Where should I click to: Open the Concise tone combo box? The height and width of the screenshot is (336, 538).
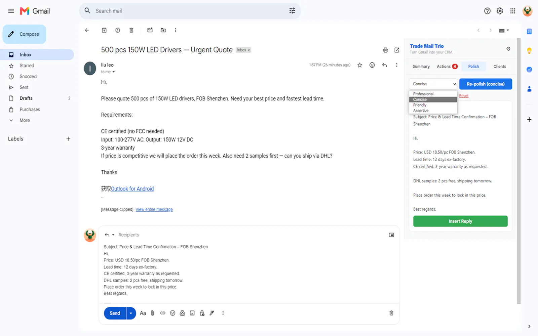tap(433, 84)
